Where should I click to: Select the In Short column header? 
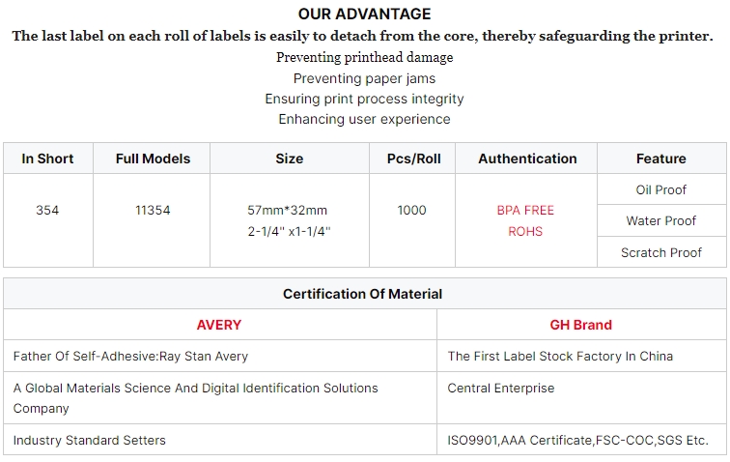48,159
